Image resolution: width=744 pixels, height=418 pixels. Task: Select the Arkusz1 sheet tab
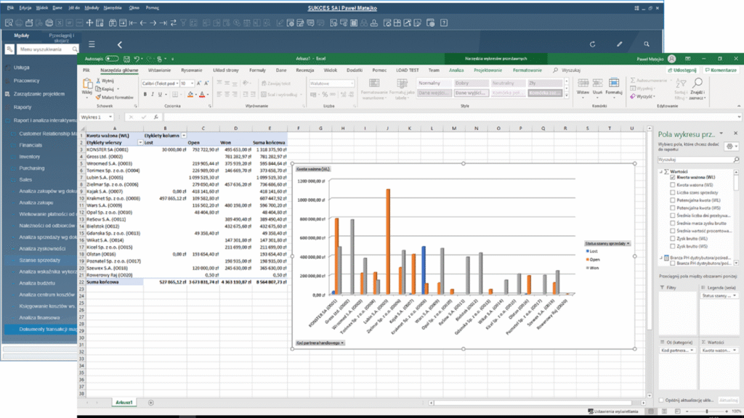coord(124,402)
